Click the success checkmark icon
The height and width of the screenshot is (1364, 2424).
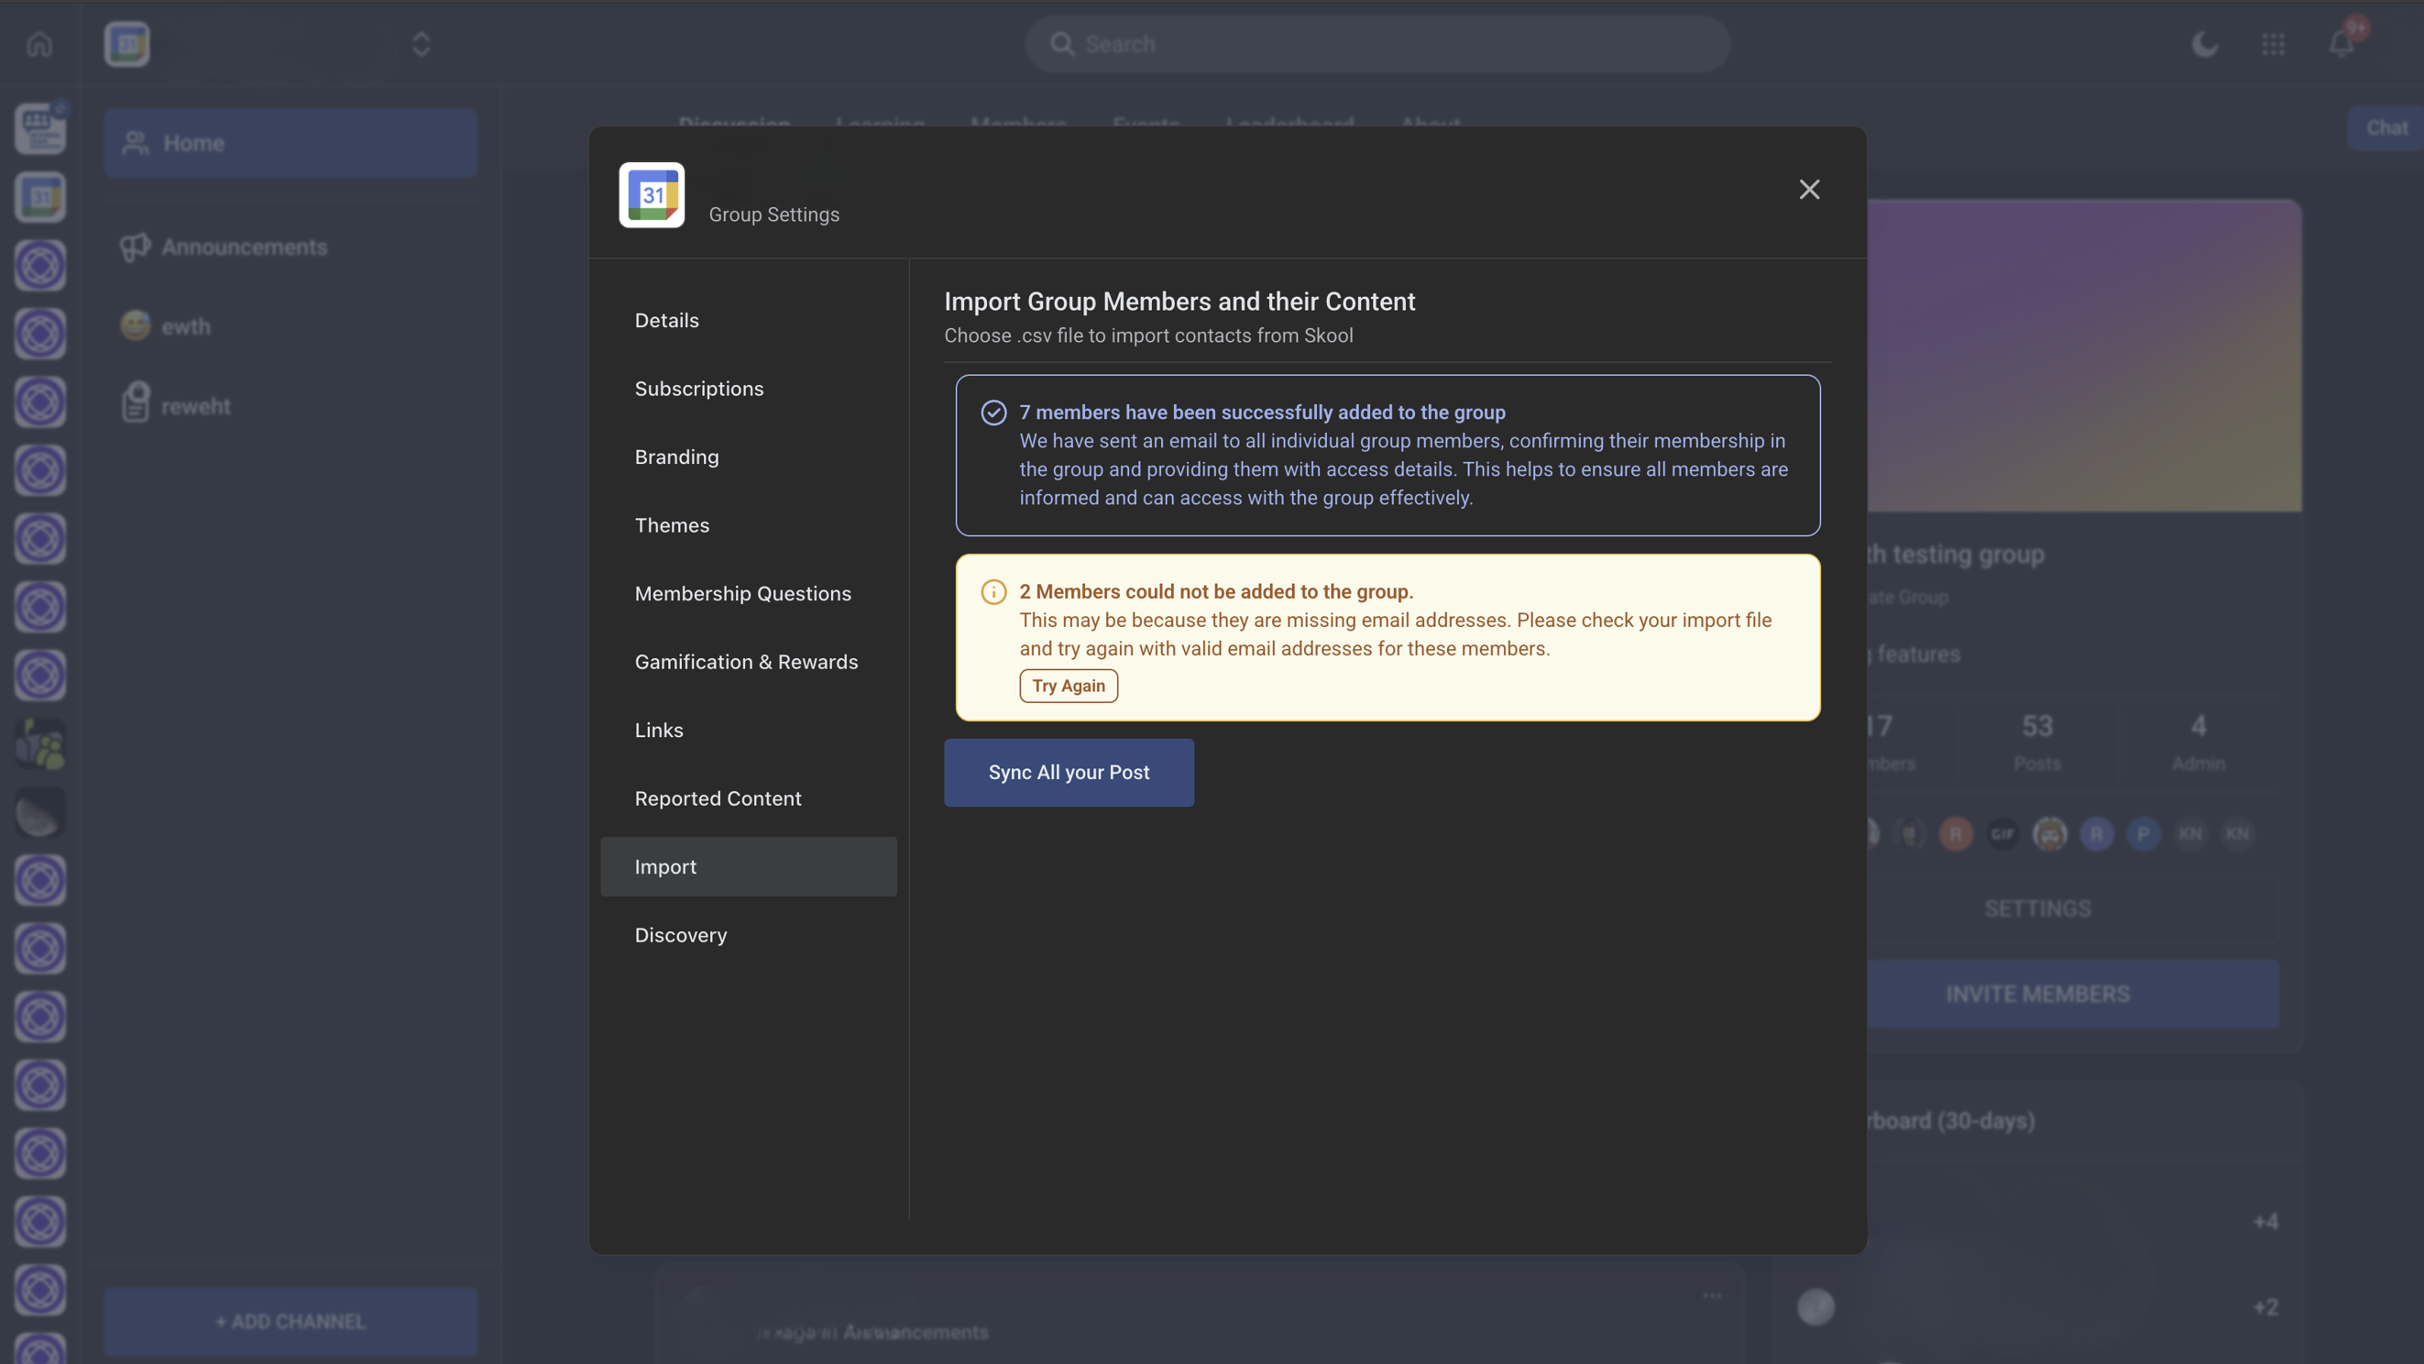pos(993,412)
